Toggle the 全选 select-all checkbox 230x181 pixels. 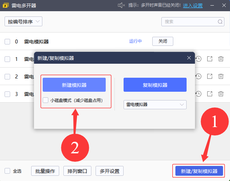tap(7, 171)
